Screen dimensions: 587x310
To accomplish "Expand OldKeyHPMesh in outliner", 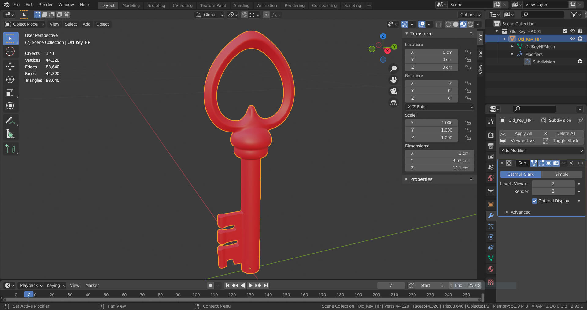I will (512, 46).
